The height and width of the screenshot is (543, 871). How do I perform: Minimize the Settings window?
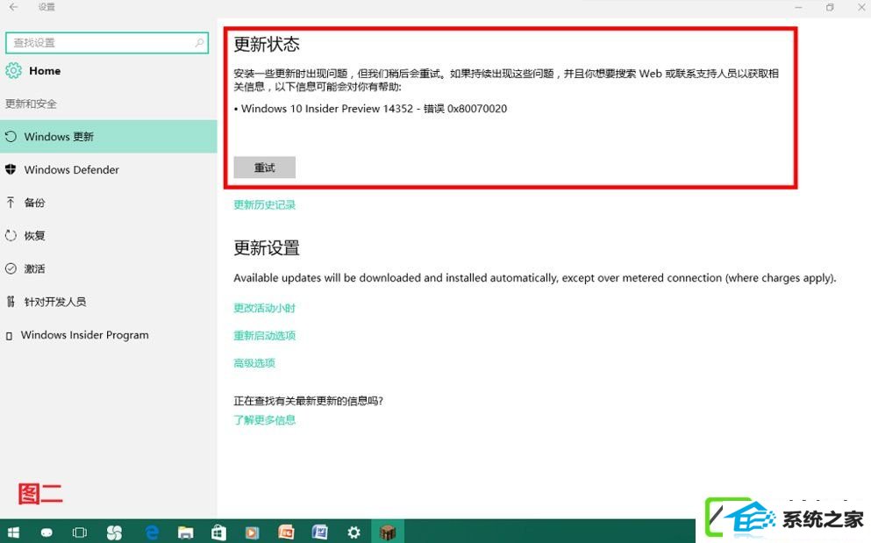[798, 7]
